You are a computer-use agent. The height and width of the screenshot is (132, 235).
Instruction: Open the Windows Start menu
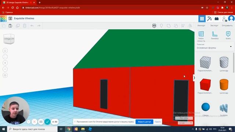(x=3, y=129)
